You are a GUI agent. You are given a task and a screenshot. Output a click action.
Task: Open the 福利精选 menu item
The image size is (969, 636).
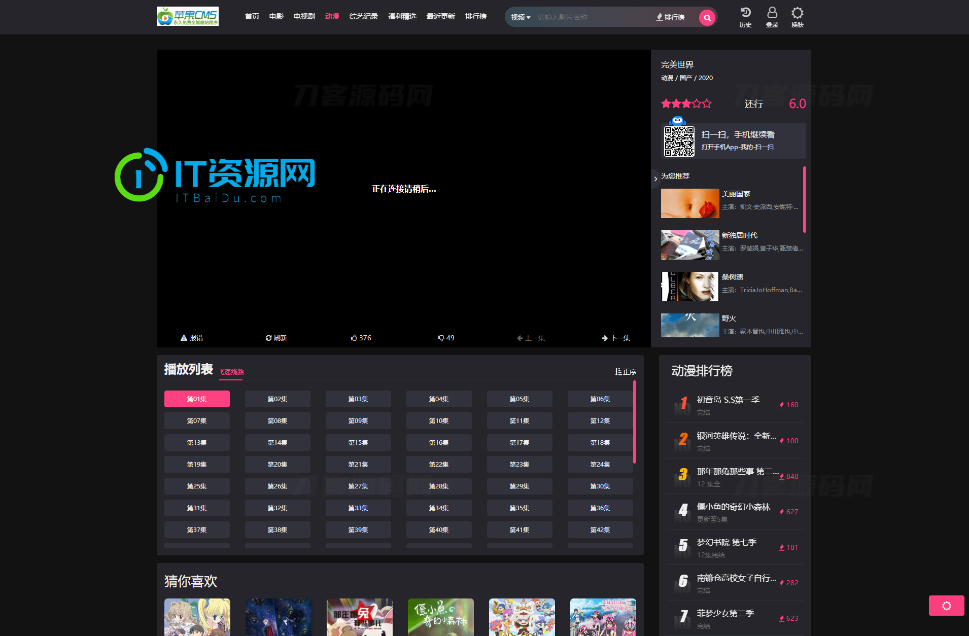point(402,16)
